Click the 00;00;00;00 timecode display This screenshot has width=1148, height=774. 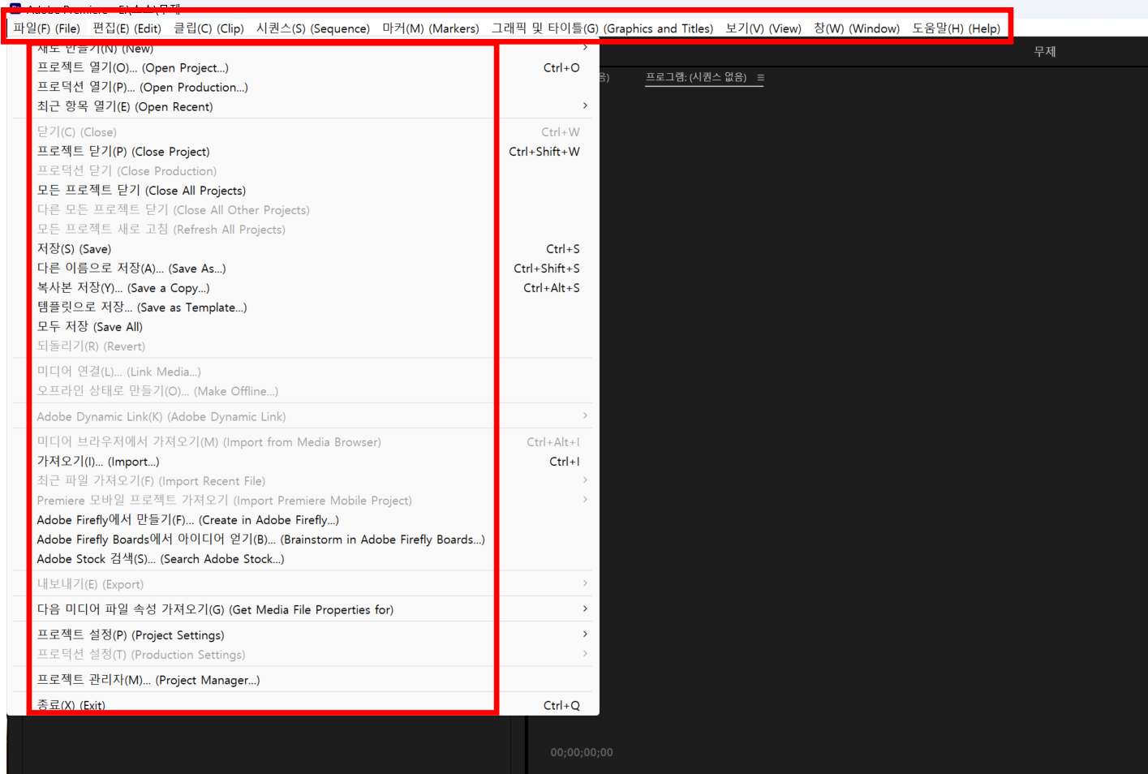pos(582,752)
